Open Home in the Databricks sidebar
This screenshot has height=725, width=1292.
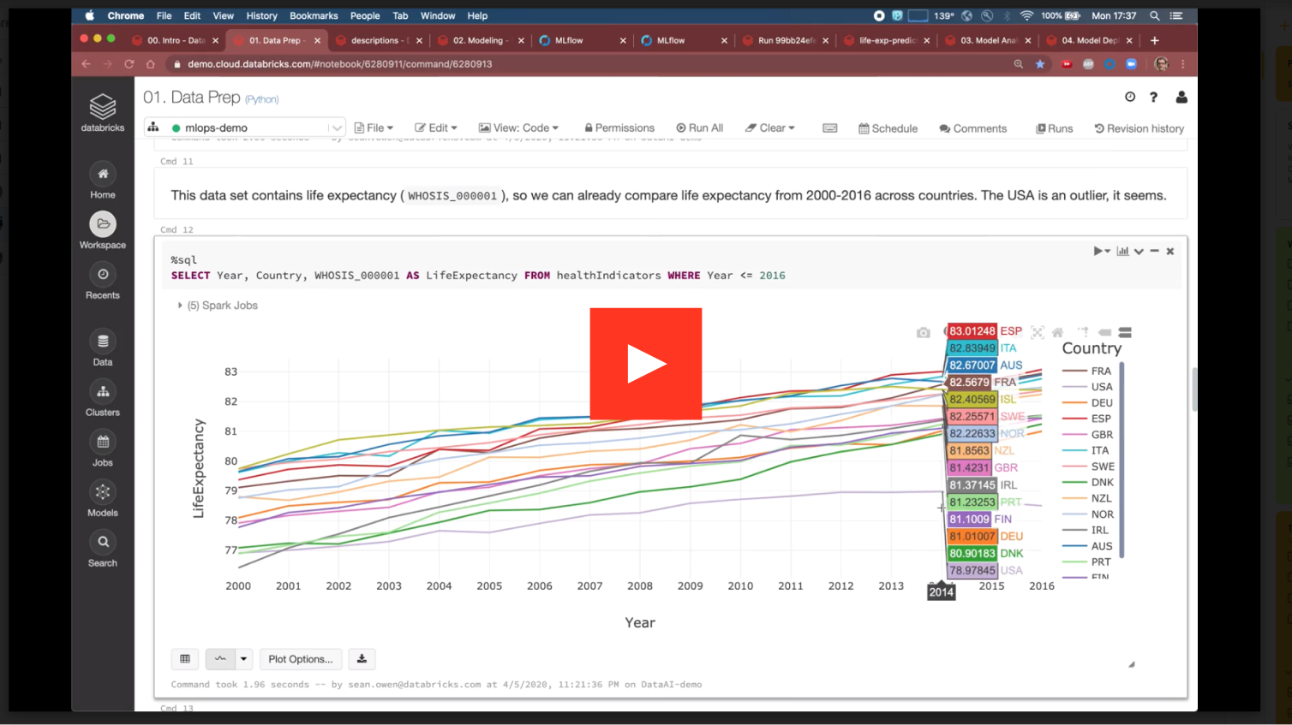click(x=103, y=181)
